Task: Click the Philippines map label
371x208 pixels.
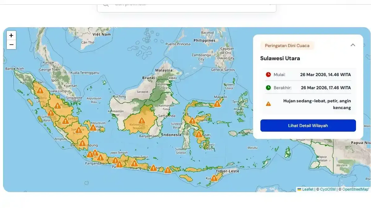Action: (204, 40)
